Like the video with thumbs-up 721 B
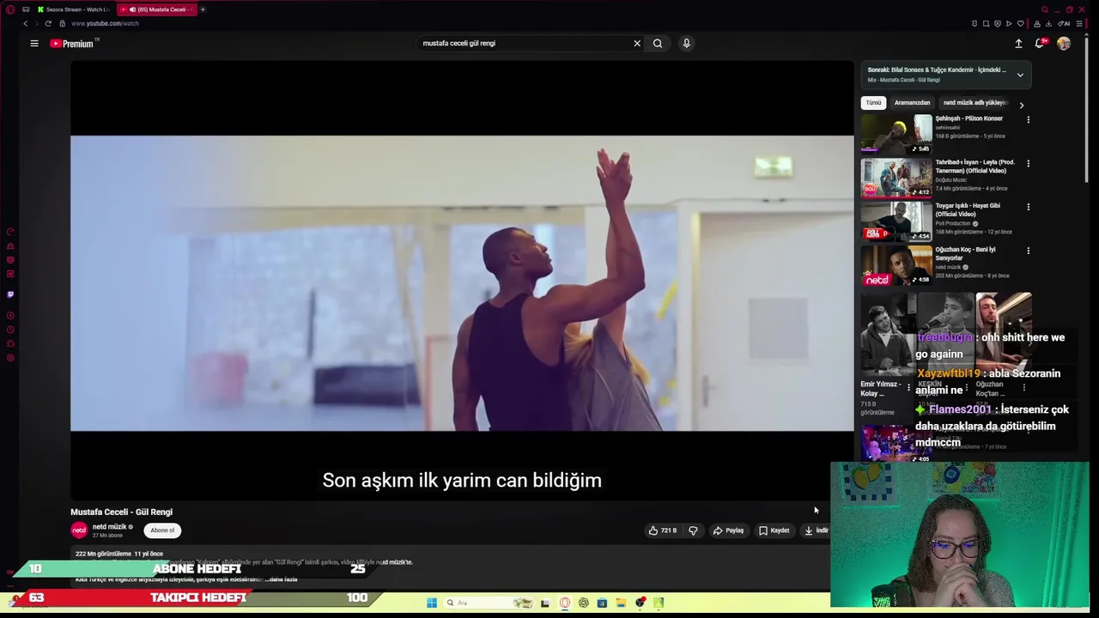Screen dimensions: 1099x618 (662, 530)
